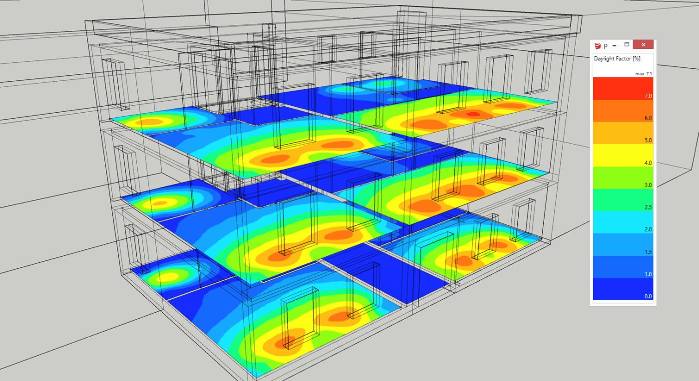Click the 'Daylight Factor [%]' legend heading
Screen dimensions: 699x381
[x=617, y=59]
